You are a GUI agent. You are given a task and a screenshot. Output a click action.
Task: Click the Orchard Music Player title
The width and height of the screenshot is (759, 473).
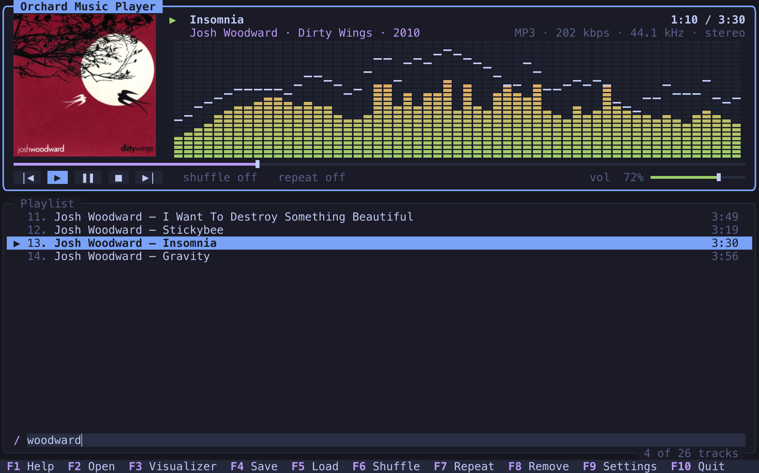[x=88, y=6]
